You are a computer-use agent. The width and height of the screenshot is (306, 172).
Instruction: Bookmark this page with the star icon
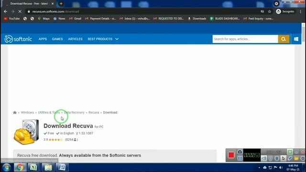(270, 11)
